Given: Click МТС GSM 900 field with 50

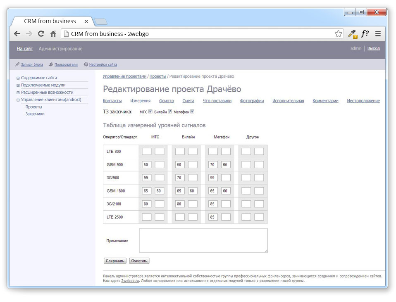Looking at the screenshot, I should (x=146, y=165).
